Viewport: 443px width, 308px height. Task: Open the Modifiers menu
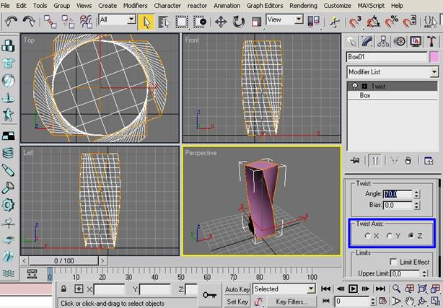tap(135, 5)
